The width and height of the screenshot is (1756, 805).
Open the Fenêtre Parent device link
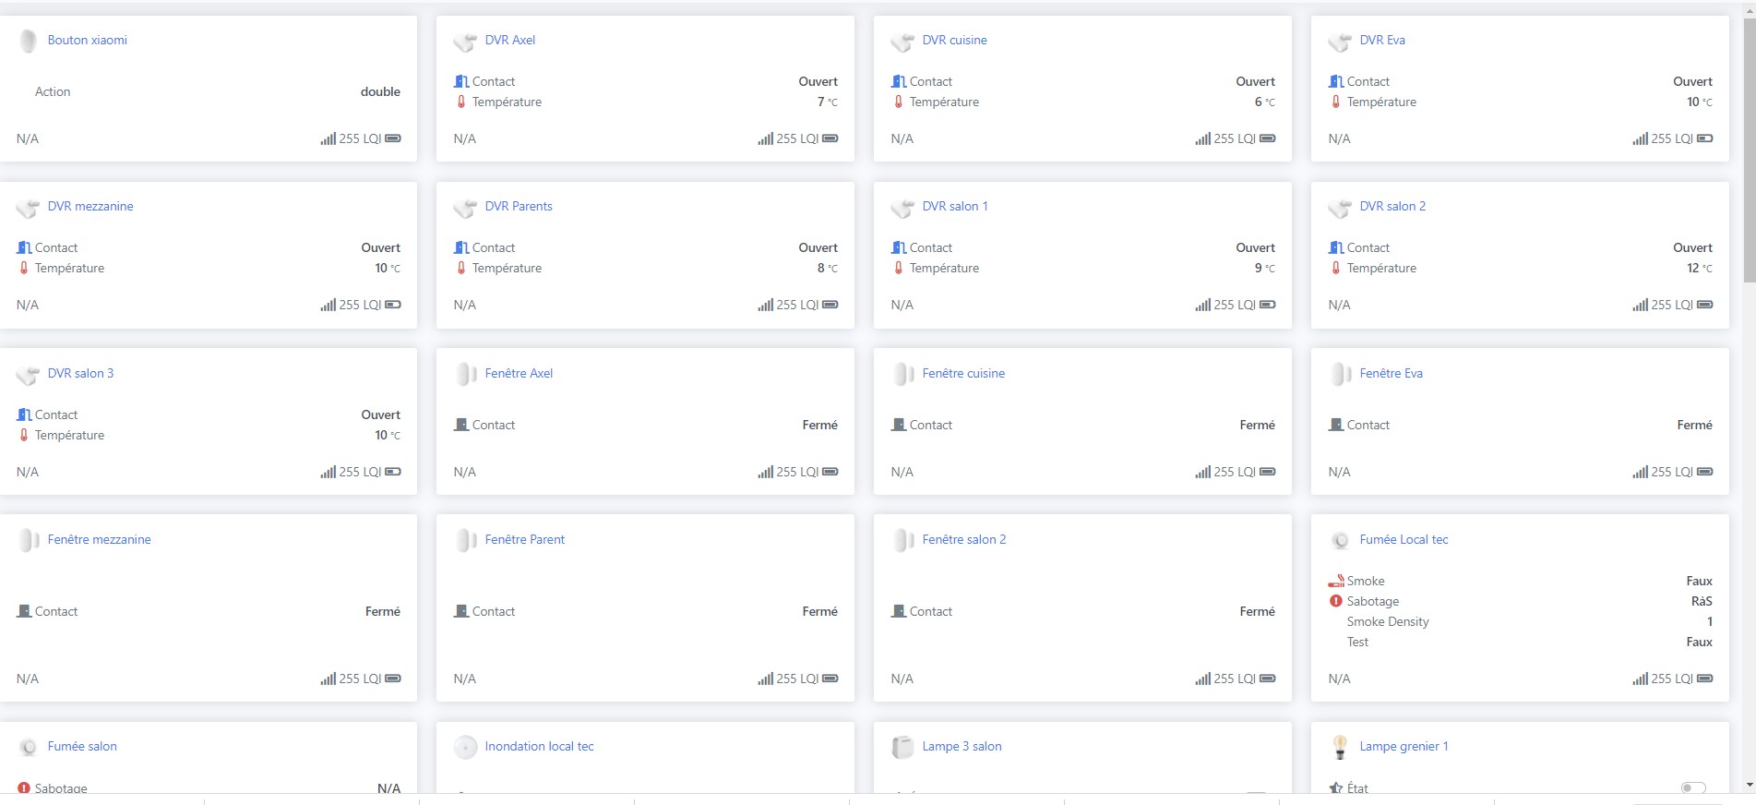click(x=525, y=539)
